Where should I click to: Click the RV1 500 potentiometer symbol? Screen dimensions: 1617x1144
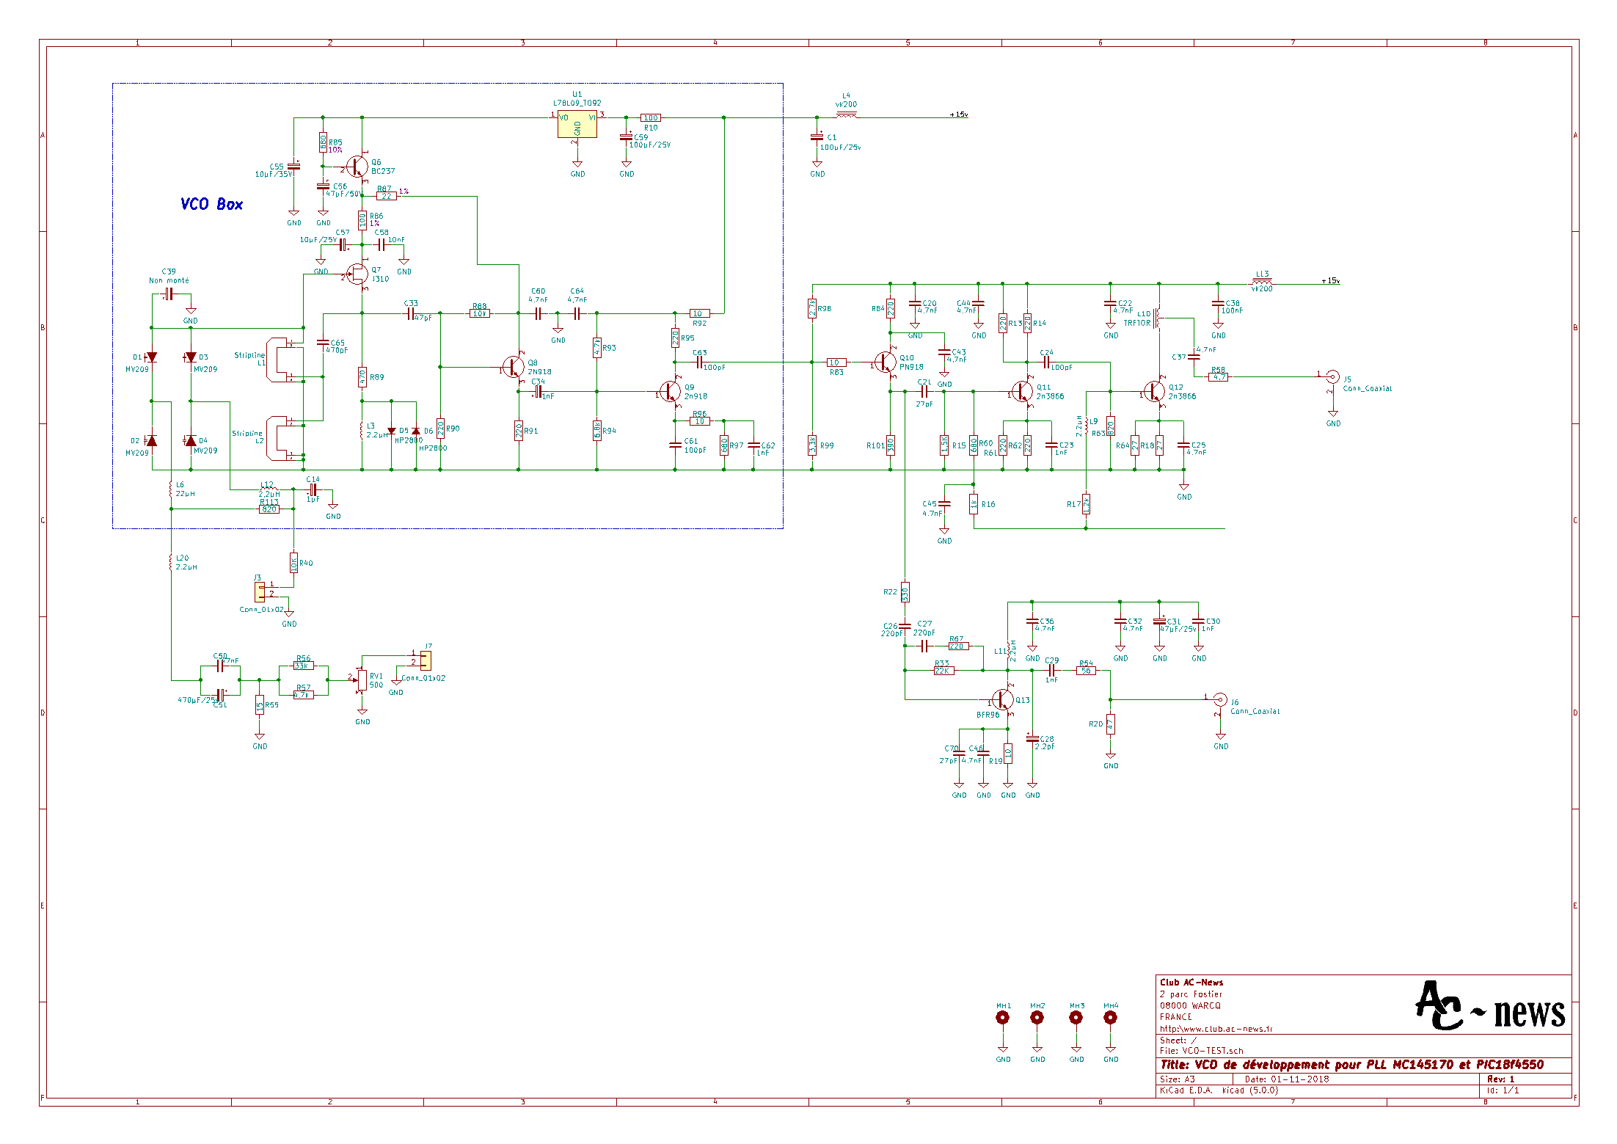pos(362,680)
